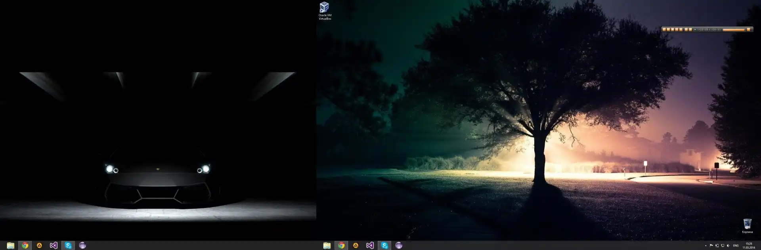This screenshot has width=761, height=250.
Task: Open Eclipse on right monitor taskbar
Action: 399,246
